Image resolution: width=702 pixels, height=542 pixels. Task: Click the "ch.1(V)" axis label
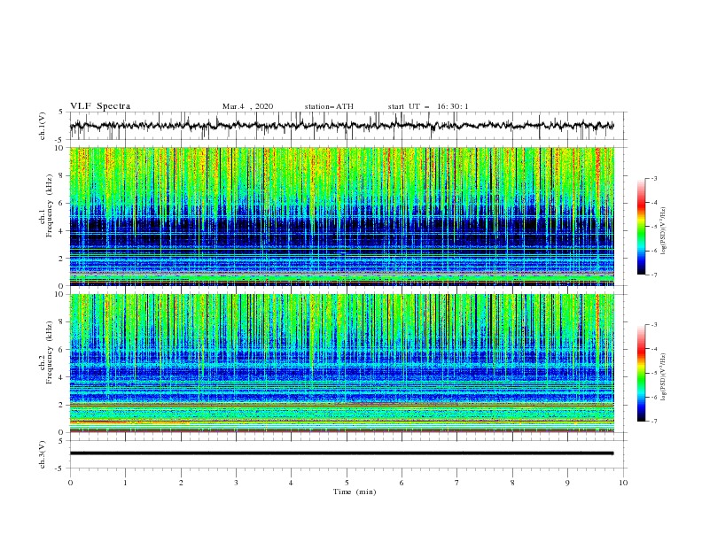tap(43, 126)
